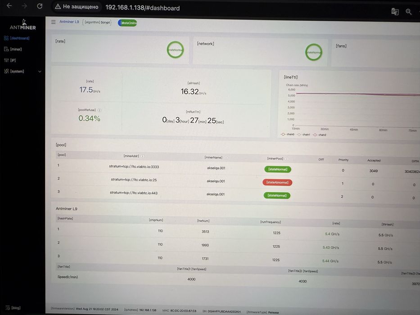This screenshot has height=315, width=420.
Task: Open the blog log link
Action: coord(13,308)
